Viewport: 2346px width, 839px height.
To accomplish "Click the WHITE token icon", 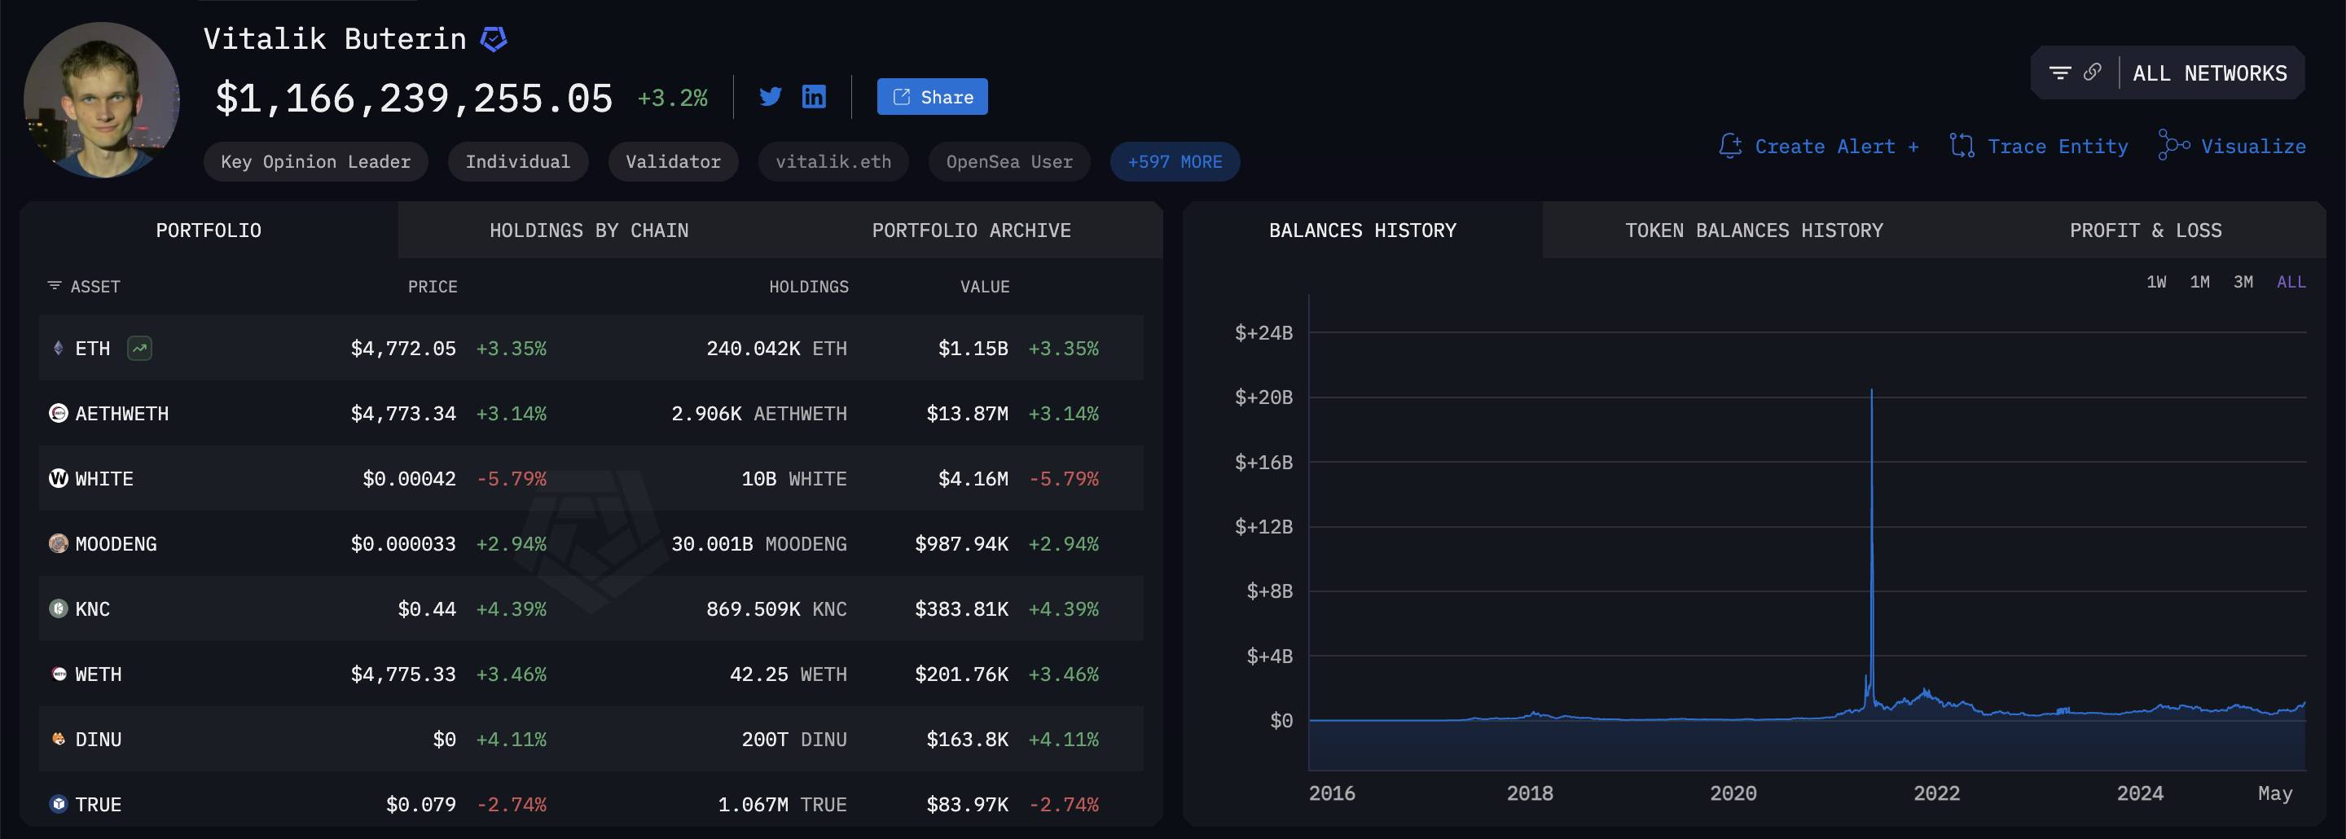I will 59,478.
